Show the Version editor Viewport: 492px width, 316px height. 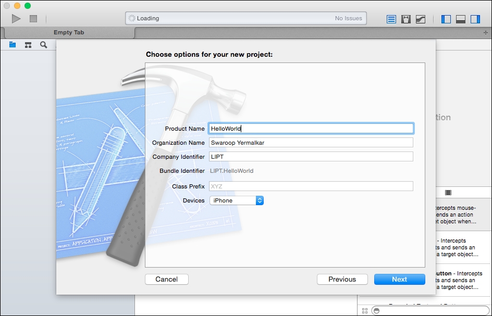pyautogui.click(x=421, y=19)
